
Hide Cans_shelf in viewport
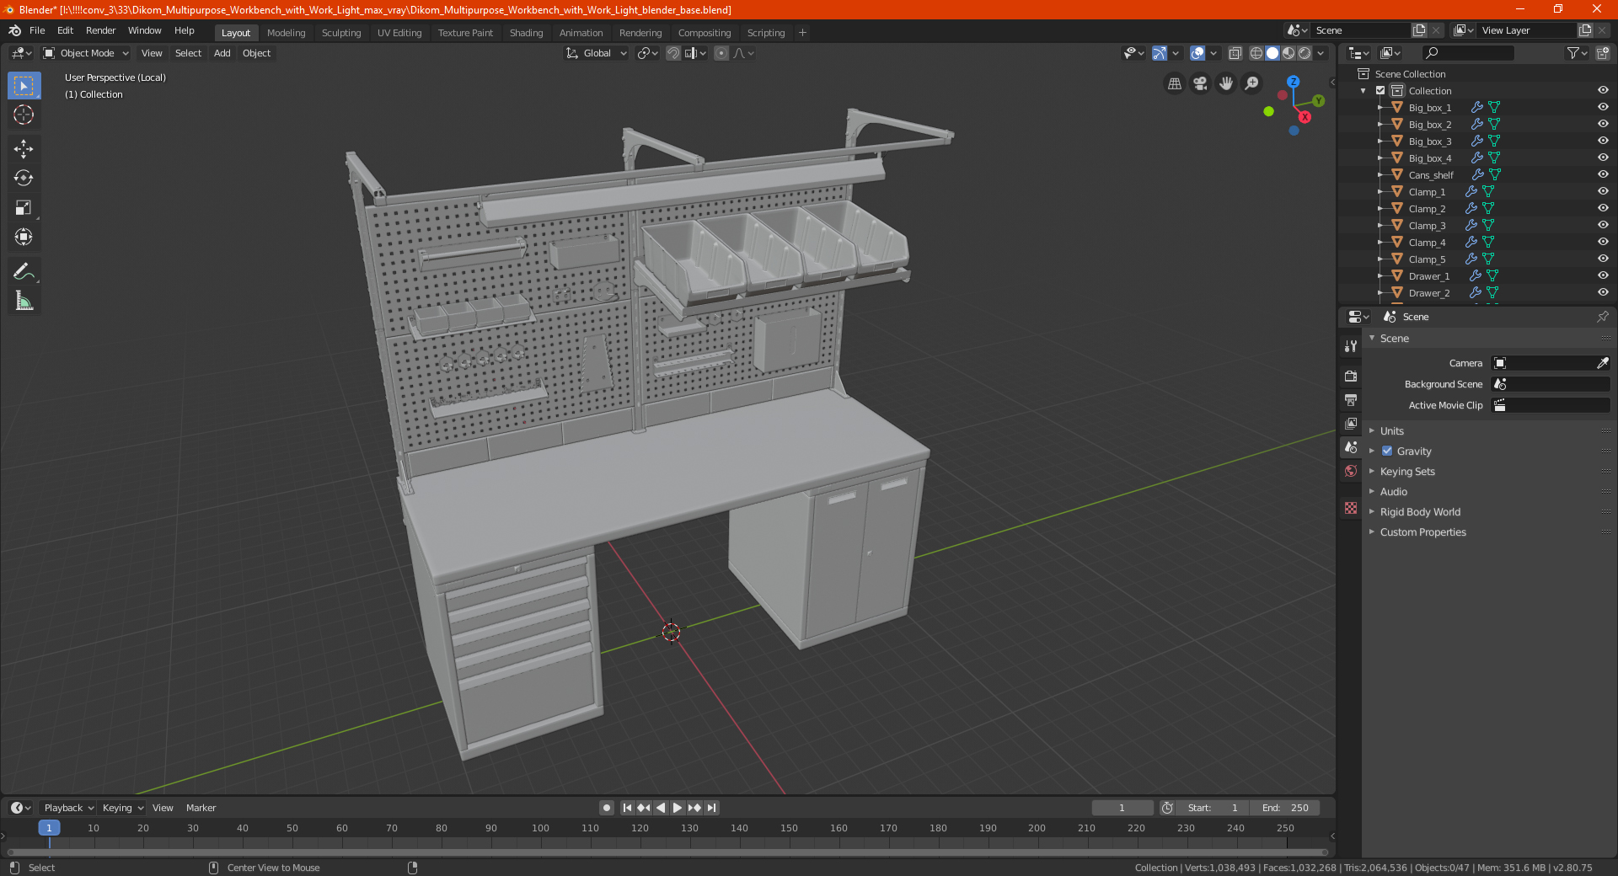point(1603,174)
